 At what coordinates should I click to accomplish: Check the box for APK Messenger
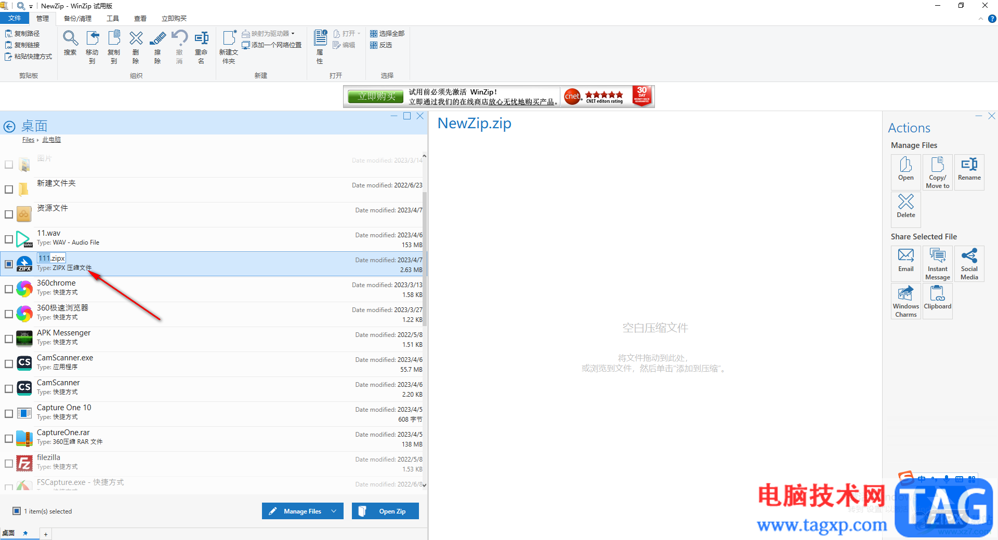[x=9, y=339]
